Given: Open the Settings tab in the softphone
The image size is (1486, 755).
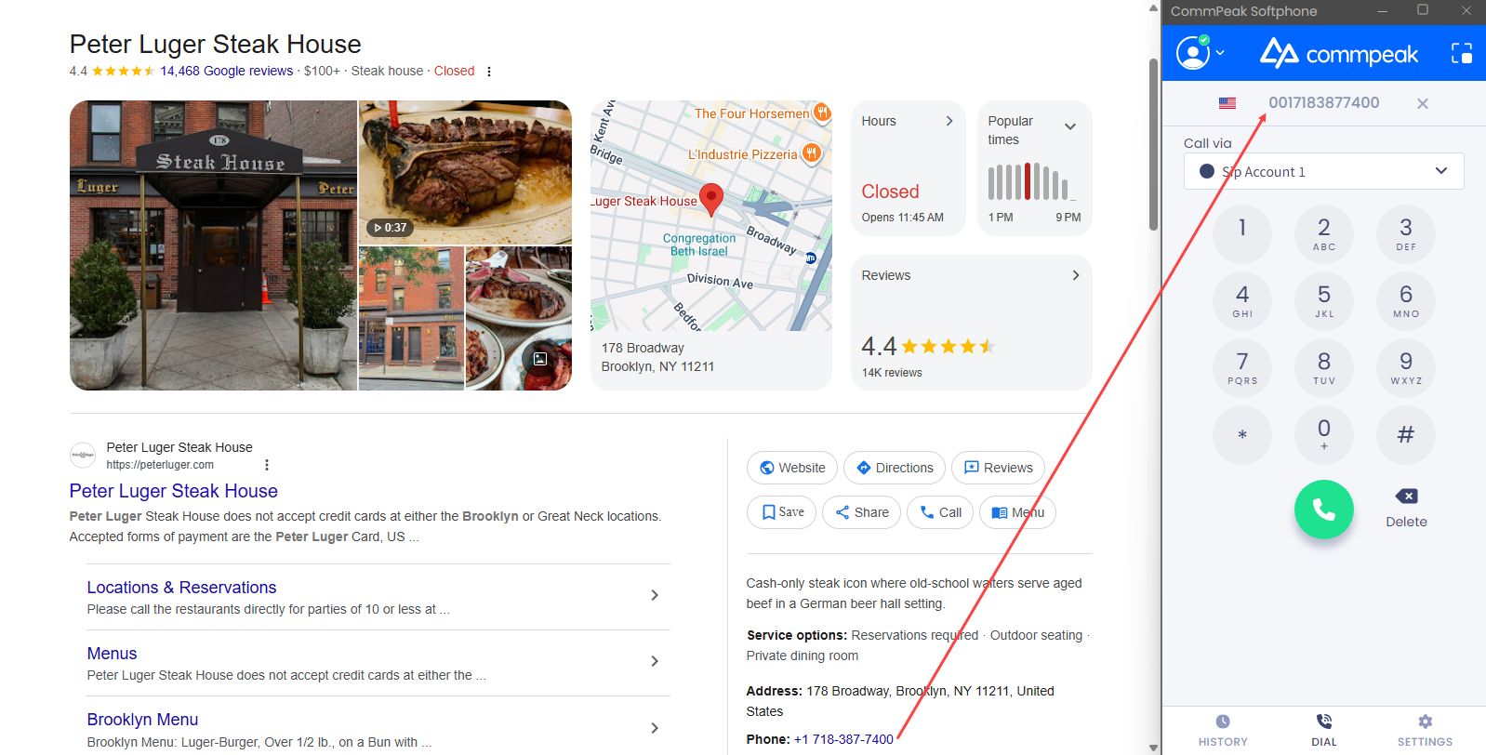Looking at the screenshot, I should (x=1425, y=731).
